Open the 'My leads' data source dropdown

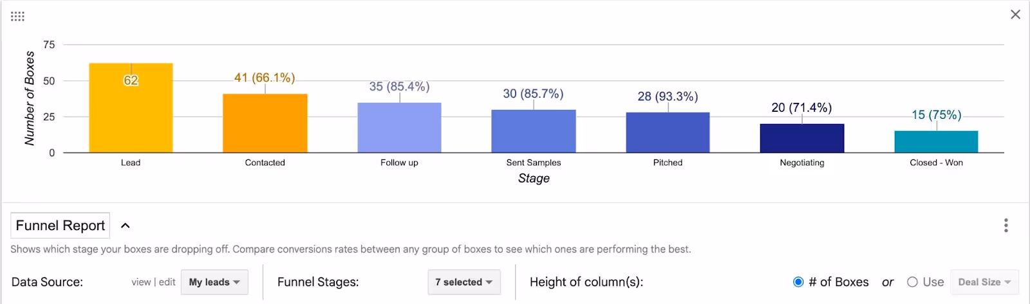point(214,282)
